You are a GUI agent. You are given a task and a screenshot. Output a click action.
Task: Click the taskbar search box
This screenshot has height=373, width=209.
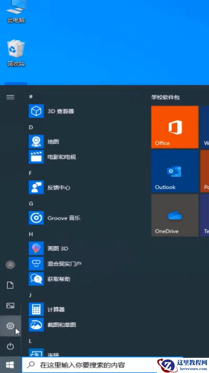coord(102,365)
